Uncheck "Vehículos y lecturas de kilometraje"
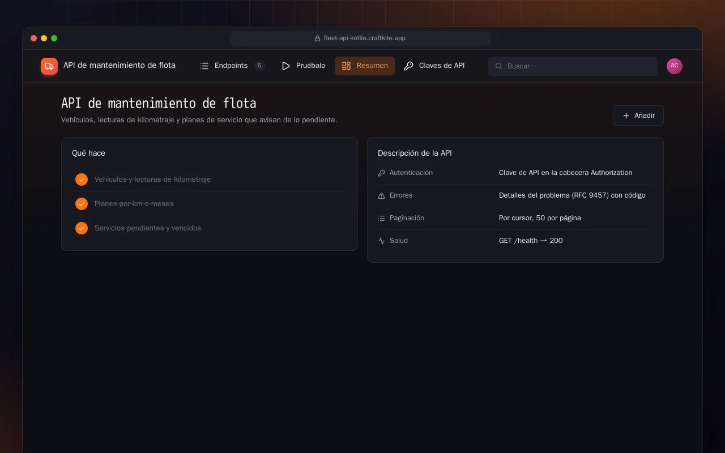725x453 pixels. (x=82, y=180)
